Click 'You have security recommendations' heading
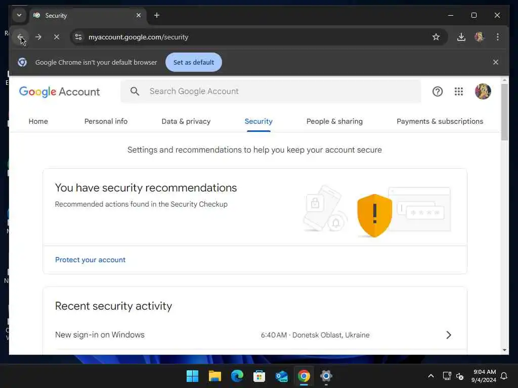Viewport: 518px width, 388px height. pyautogui.click(x=146, y=188)
